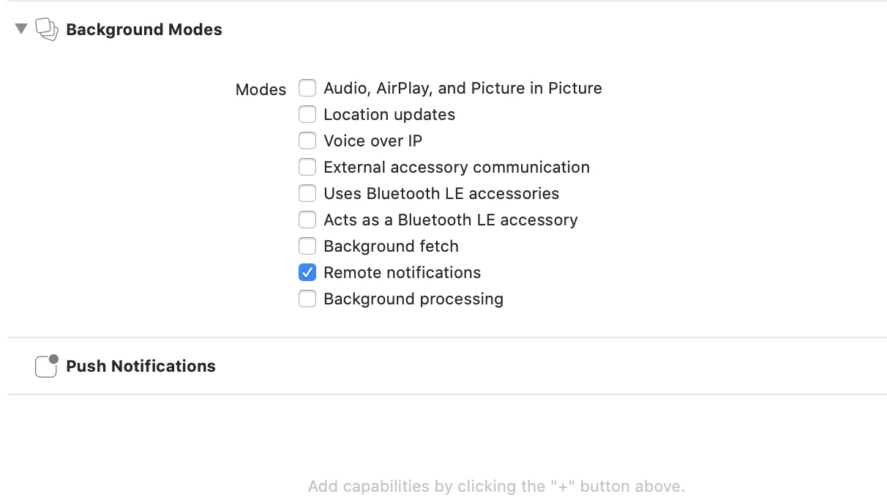The height and width of the screenshot is (502, 887).
Task: Click the "Voice over IP" label text
Action: 373,141
